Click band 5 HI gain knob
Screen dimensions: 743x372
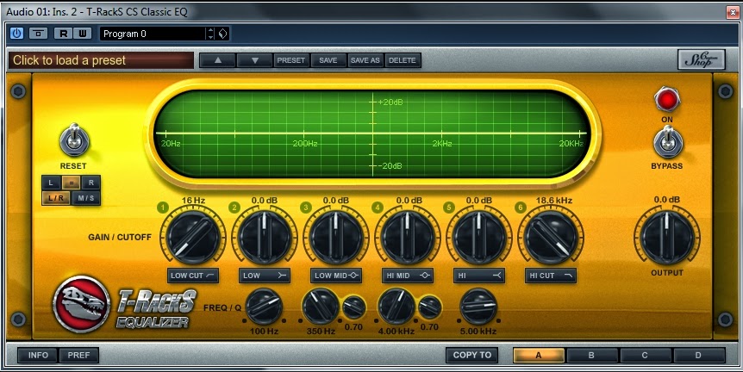point(479,237)
